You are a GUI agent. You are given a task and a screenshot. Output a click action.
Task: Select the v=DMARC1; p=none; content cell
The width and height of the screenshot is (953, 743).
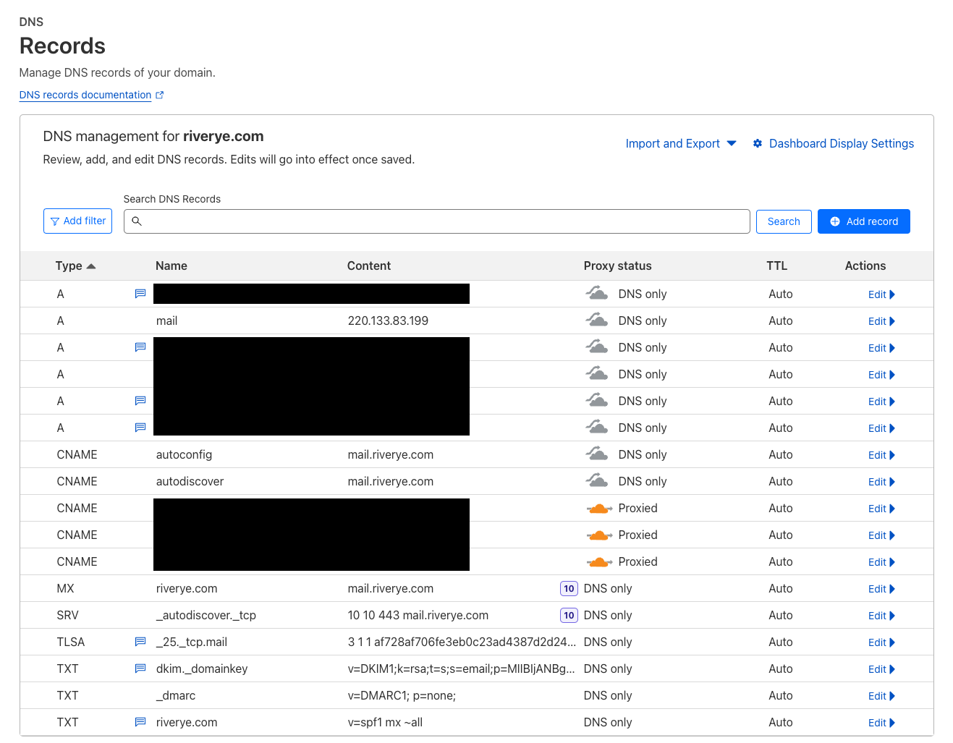[402, 695]
